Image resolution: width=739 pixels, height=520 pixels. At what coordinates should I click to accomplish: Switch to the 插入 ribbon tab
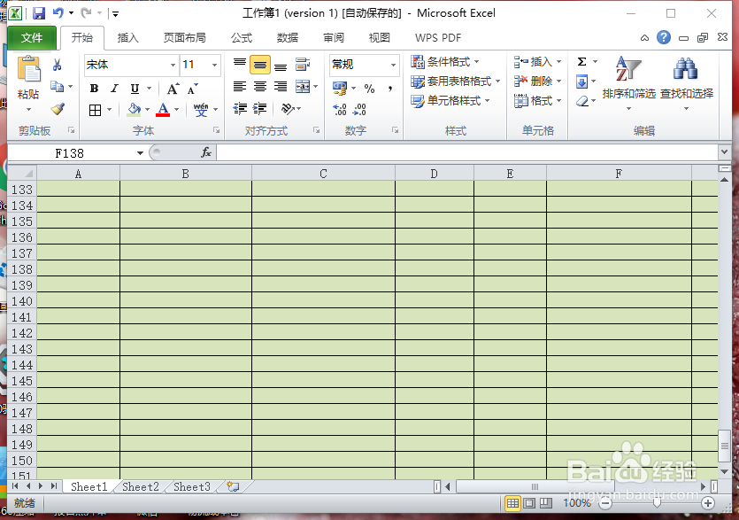point(127,37)
